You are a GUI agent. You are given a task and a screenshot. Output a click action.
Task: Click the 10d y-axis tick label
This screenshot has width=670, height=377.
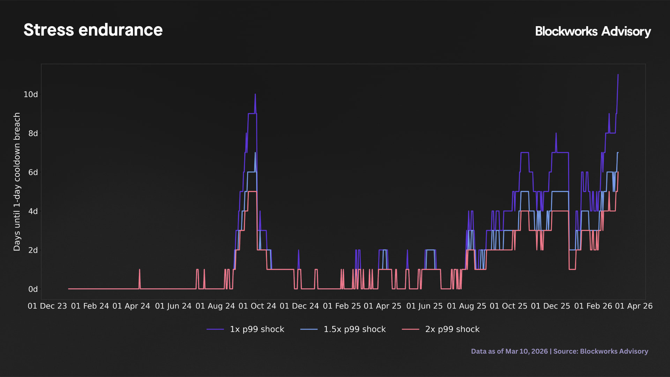pos(31,95)
